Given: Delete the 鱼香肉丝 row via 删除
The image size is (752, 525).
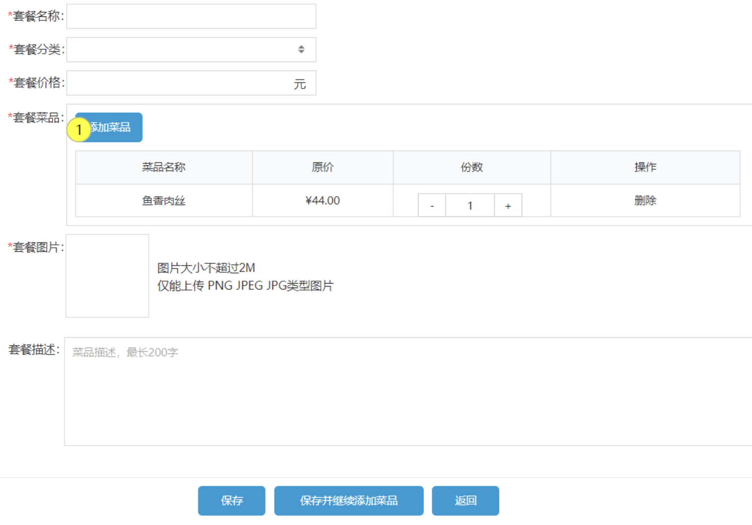Looking at the screenshot, I should pos(645,201).
